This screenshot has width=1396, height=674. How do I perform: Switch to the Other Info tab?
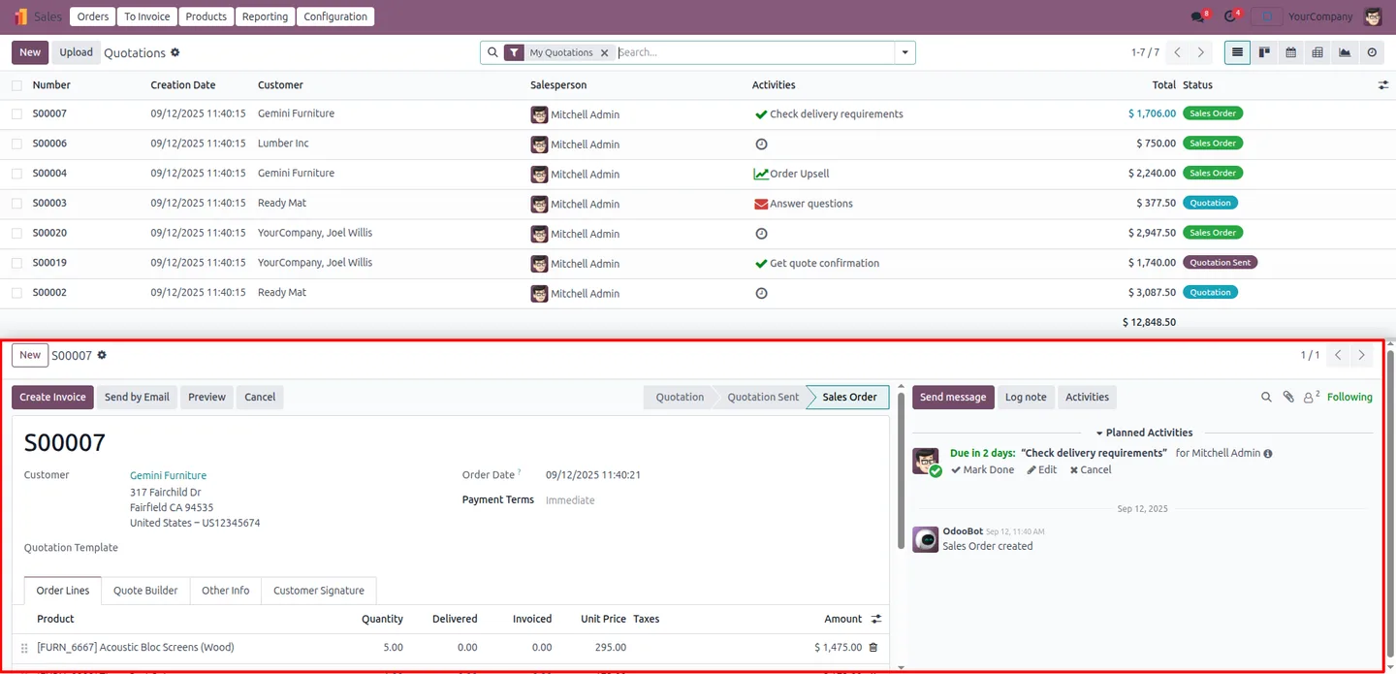pos(226,591)
